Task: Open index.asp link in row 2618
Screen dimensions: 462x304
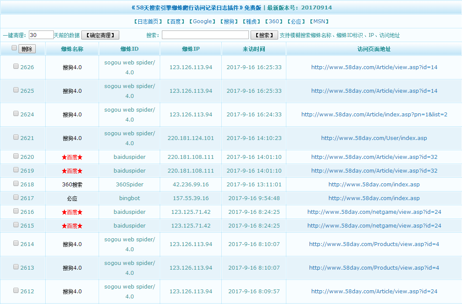Action: (374, 185)
